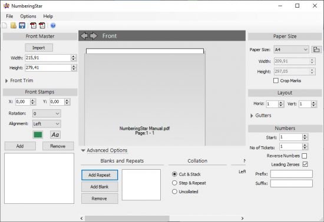324x222 pixels.
Task: Click the stamp X position stepper
Action: [32, 102]
